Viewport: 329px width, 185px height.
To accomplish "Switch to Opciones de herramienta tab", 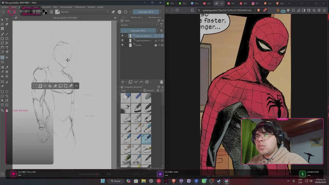I will coord(155,17).
